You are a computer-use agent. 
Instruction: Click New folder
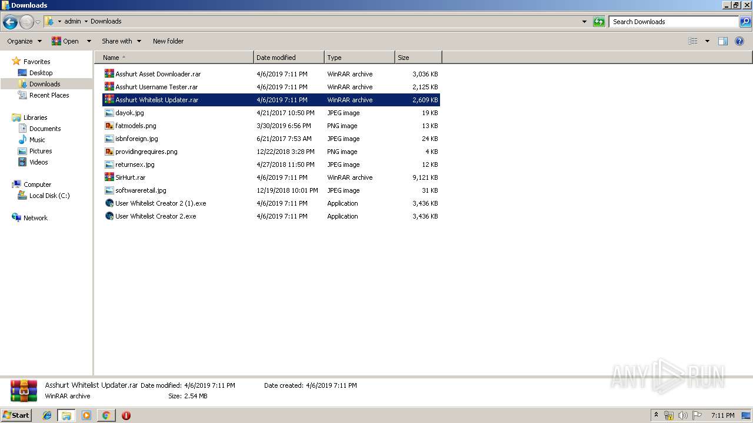point(168,41)
